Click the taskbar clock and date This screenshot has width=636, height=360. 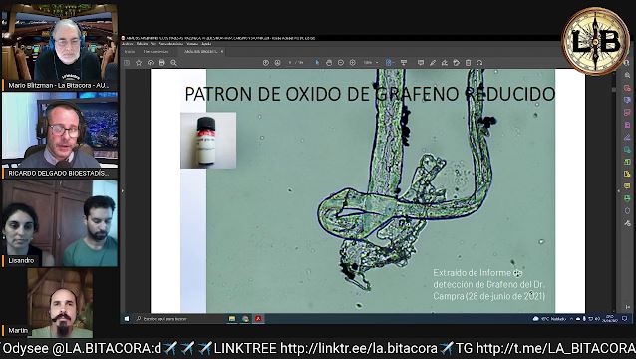pos(610,319)
